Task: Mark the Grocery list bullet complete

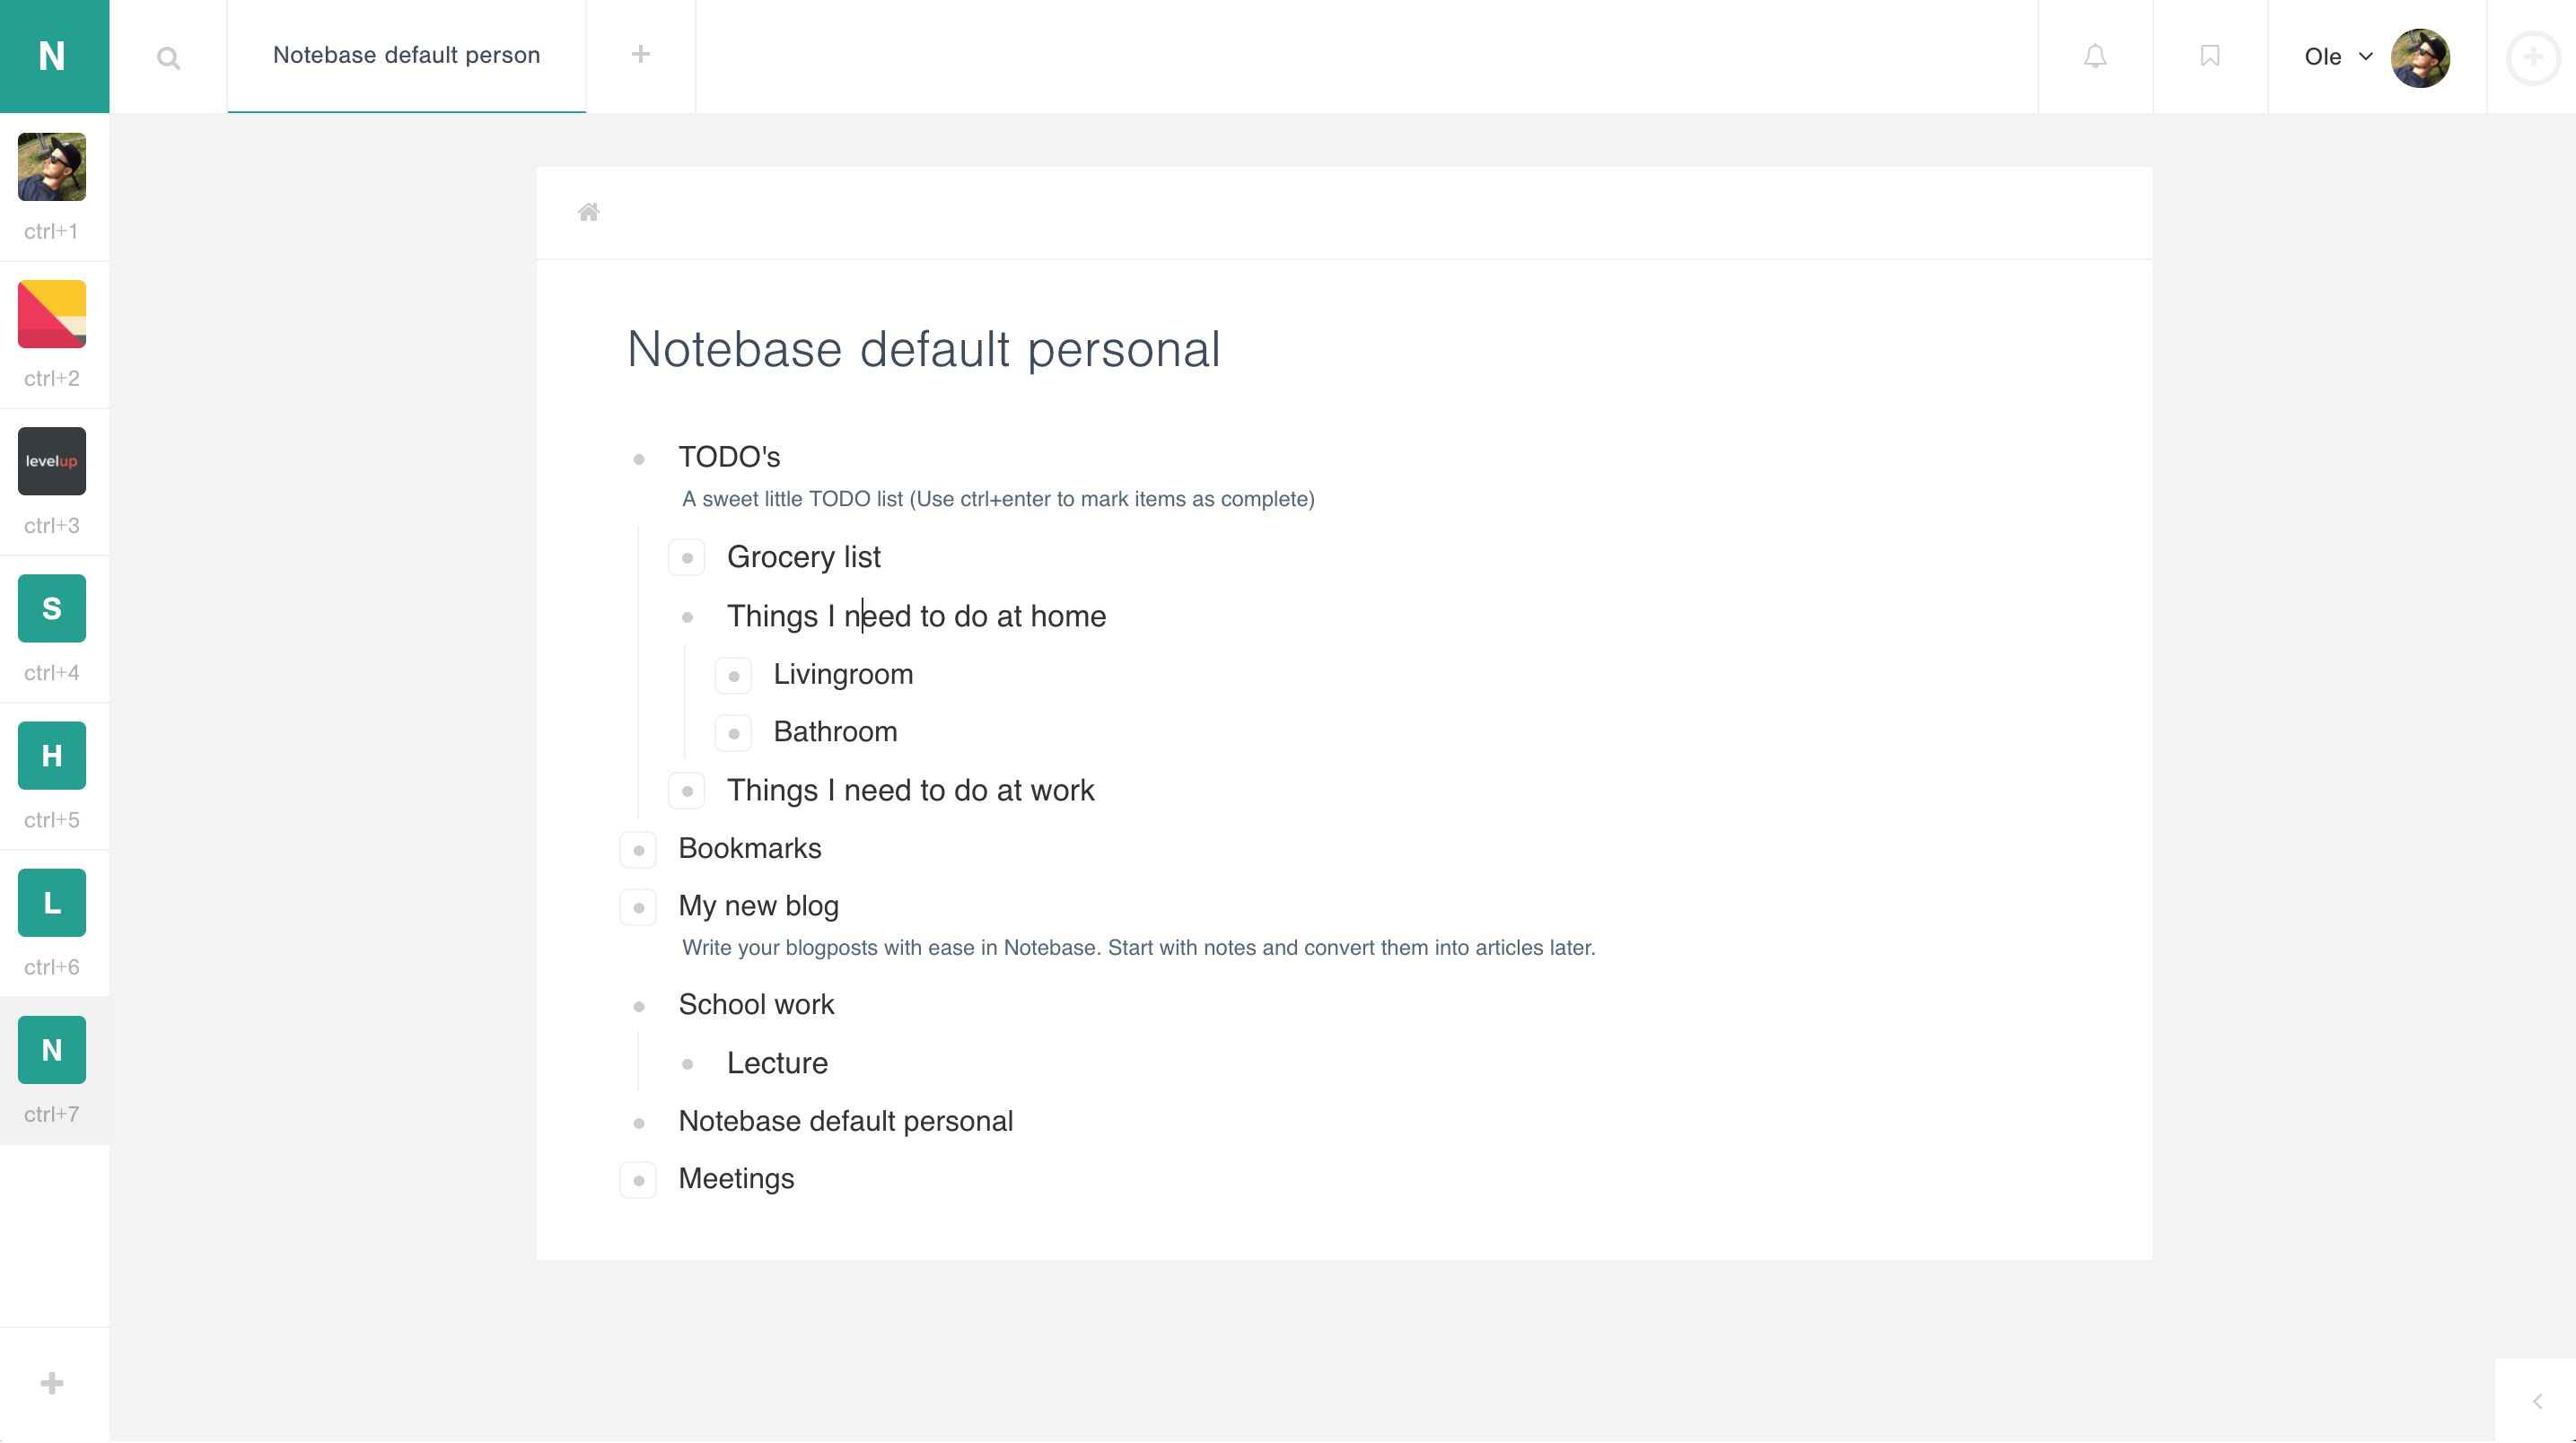Action: (686, 558)
